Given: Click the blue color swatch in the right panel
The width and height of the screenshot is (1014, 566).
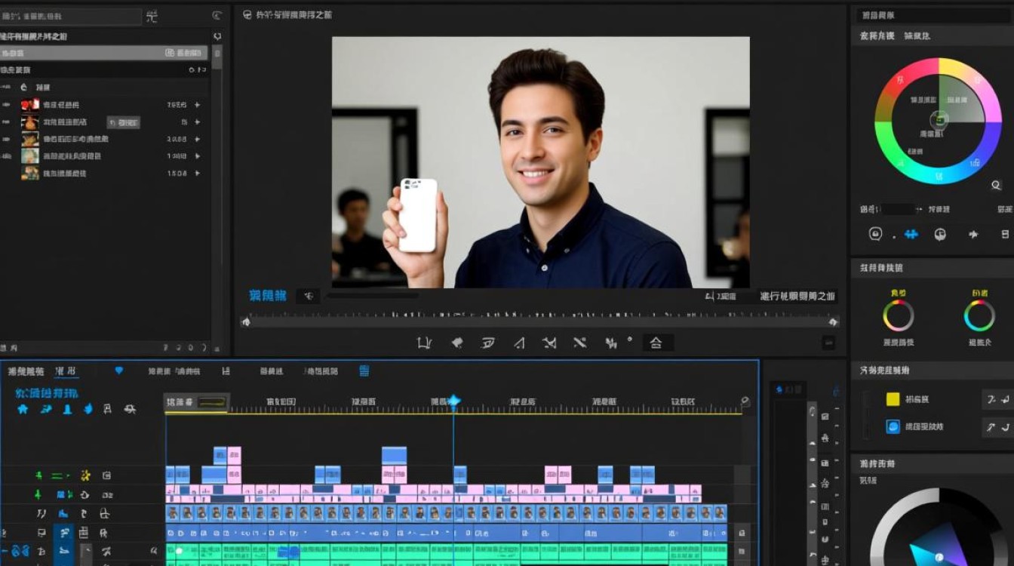Looking at the screenshot, I should pos(893,426).
